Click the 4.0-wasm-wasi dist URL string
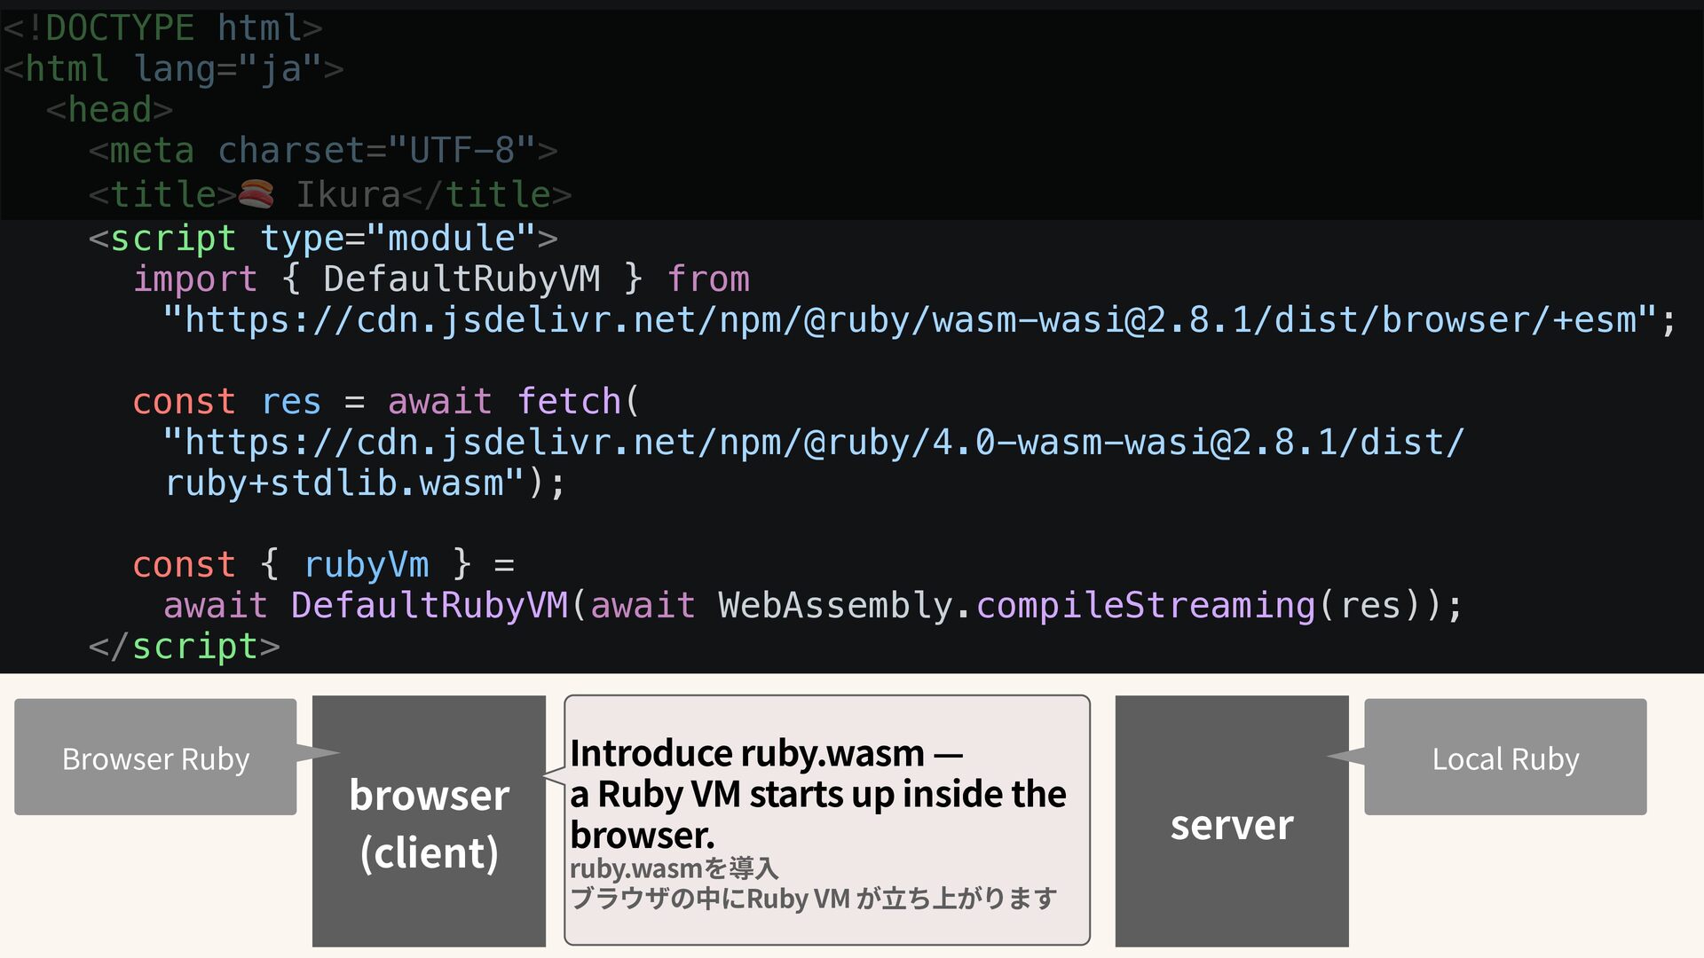 tap(814, 442)
